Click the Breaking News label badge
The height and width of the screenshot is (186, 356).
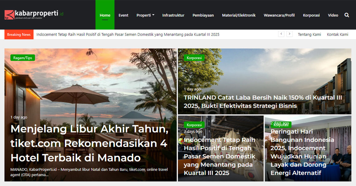19,34
